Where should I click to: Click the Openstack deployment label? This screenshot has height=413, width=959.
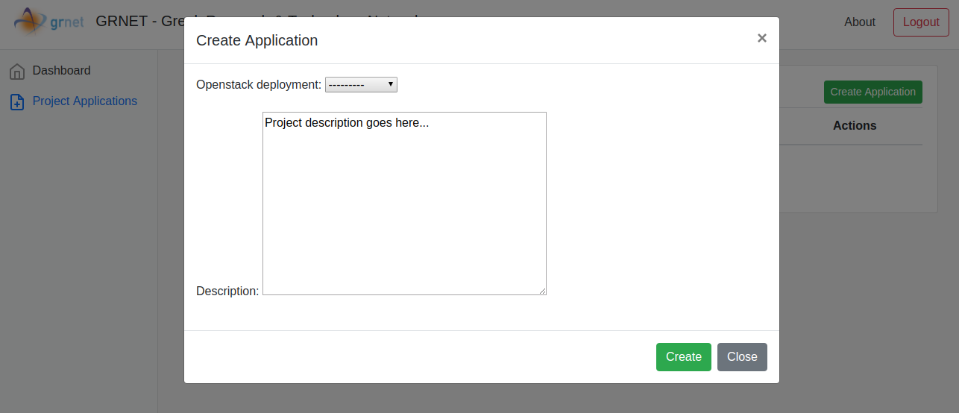[258, 85]
